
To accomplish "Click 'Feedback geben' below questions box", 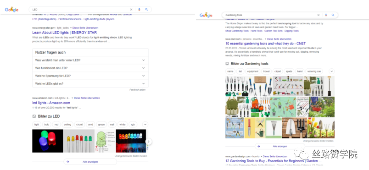I will [x=137, y=90].
